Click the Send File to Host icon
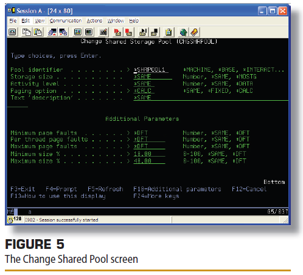The image size is (303, 275). tap(52, 32)
